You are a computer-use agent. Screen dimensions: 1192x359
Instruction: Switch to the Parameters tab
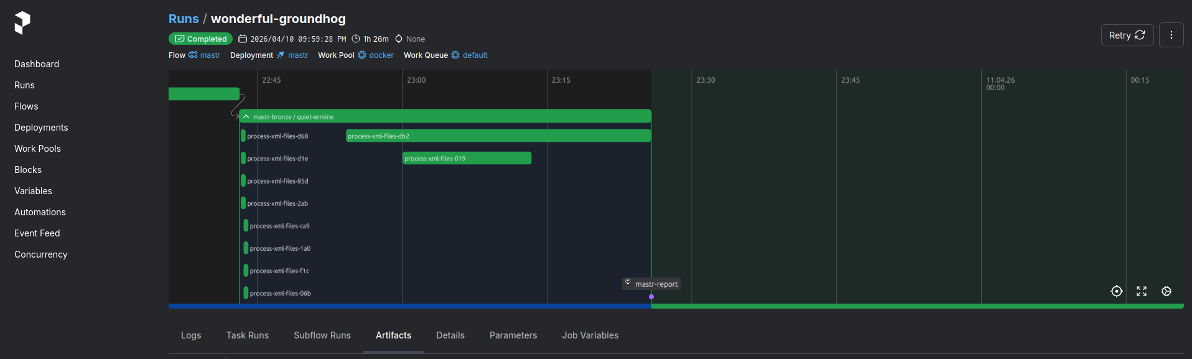point(513,335)
